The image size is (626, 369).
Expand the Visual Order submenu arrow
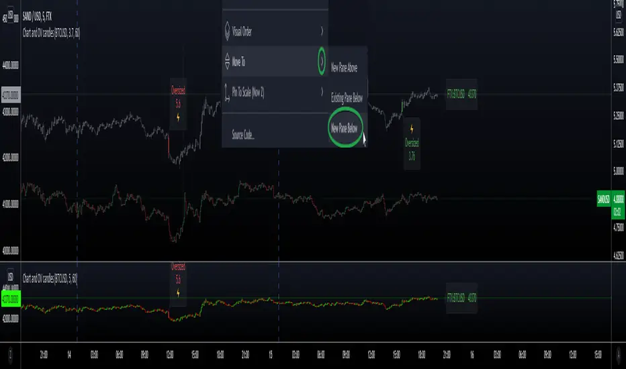[322, 31]
